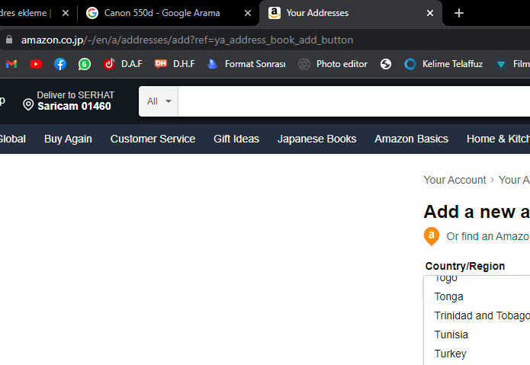Open the Gmail bookmark icon
Image resolution: width=530 pixels, height=365 pixels.
point(11,64)
